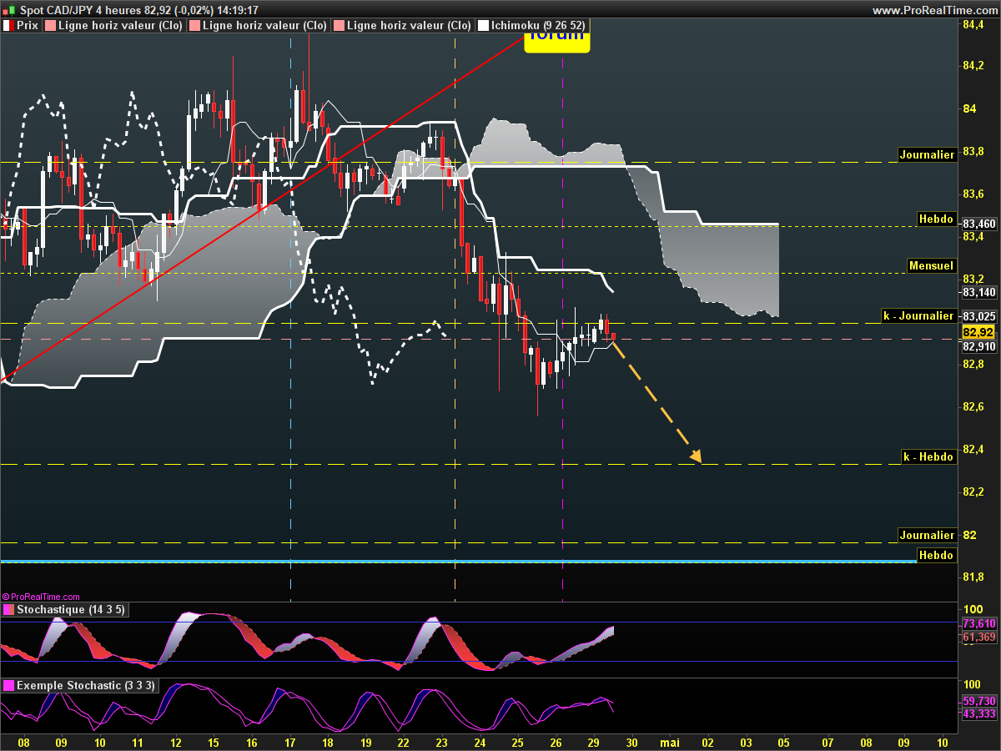Click the Exemple Stochastic magenta swatch
Viewport: 1001px width, 751px height.
click(x=8, y=685)
